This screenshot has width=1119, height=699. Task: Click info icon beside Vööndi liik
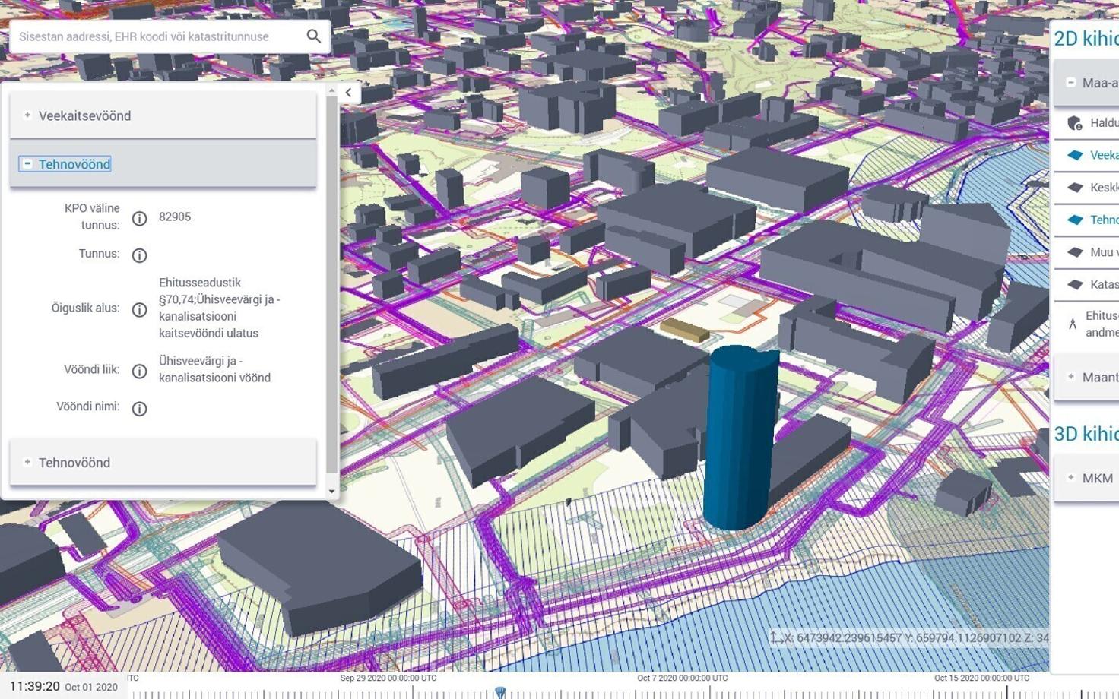[139, 371]
